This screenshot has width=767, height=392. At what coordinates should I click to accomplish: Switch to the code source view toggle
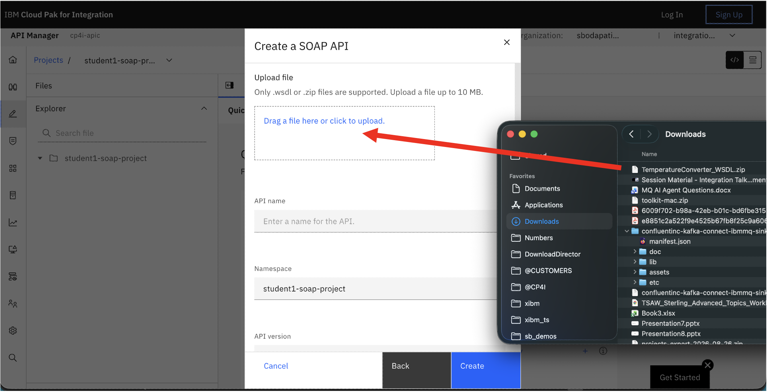(x=735, y=60)
